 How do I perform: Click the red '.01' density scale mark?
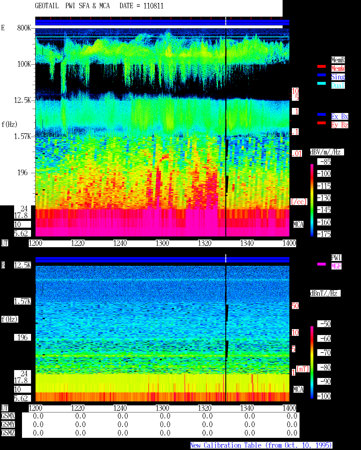click(x=297, y=154)
